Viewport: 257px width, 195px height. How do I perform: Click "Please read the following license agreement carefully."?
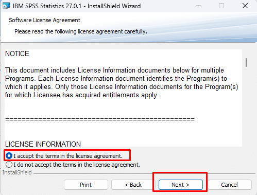(x=81, y=31)
